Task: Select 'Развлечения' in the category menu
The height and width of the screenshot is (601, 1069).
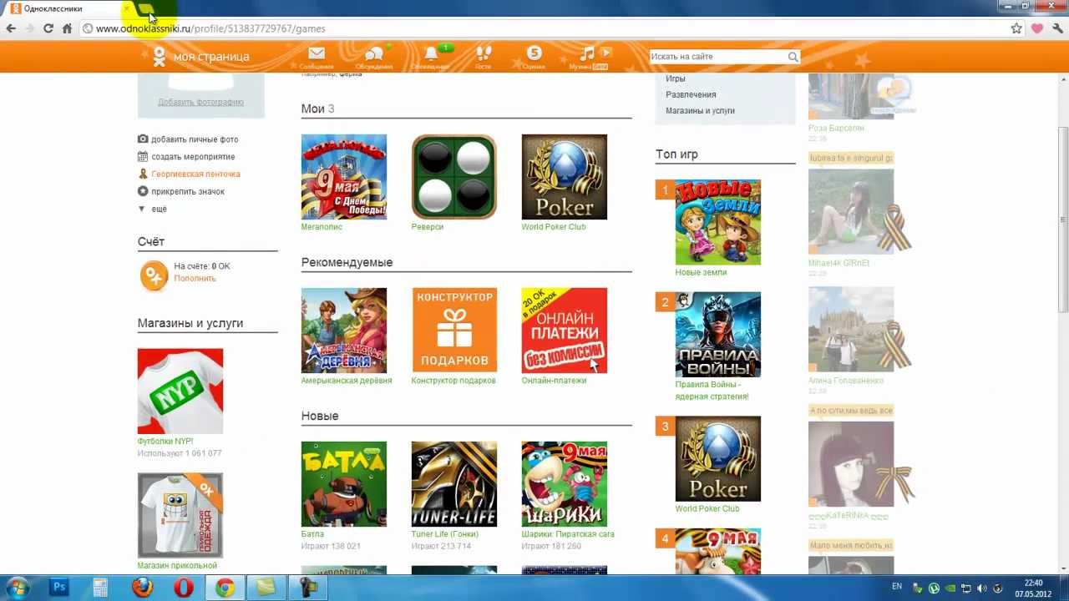Action: (691, 94)
